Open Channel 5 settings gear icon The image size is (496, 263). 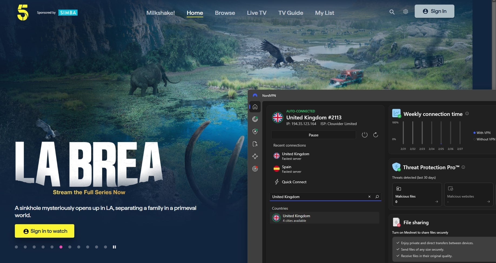[405, 12]
